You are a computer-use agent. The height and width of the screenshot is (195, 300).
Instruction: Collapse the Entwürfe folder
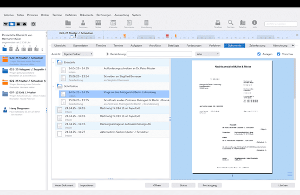click(x=54, y=62)
